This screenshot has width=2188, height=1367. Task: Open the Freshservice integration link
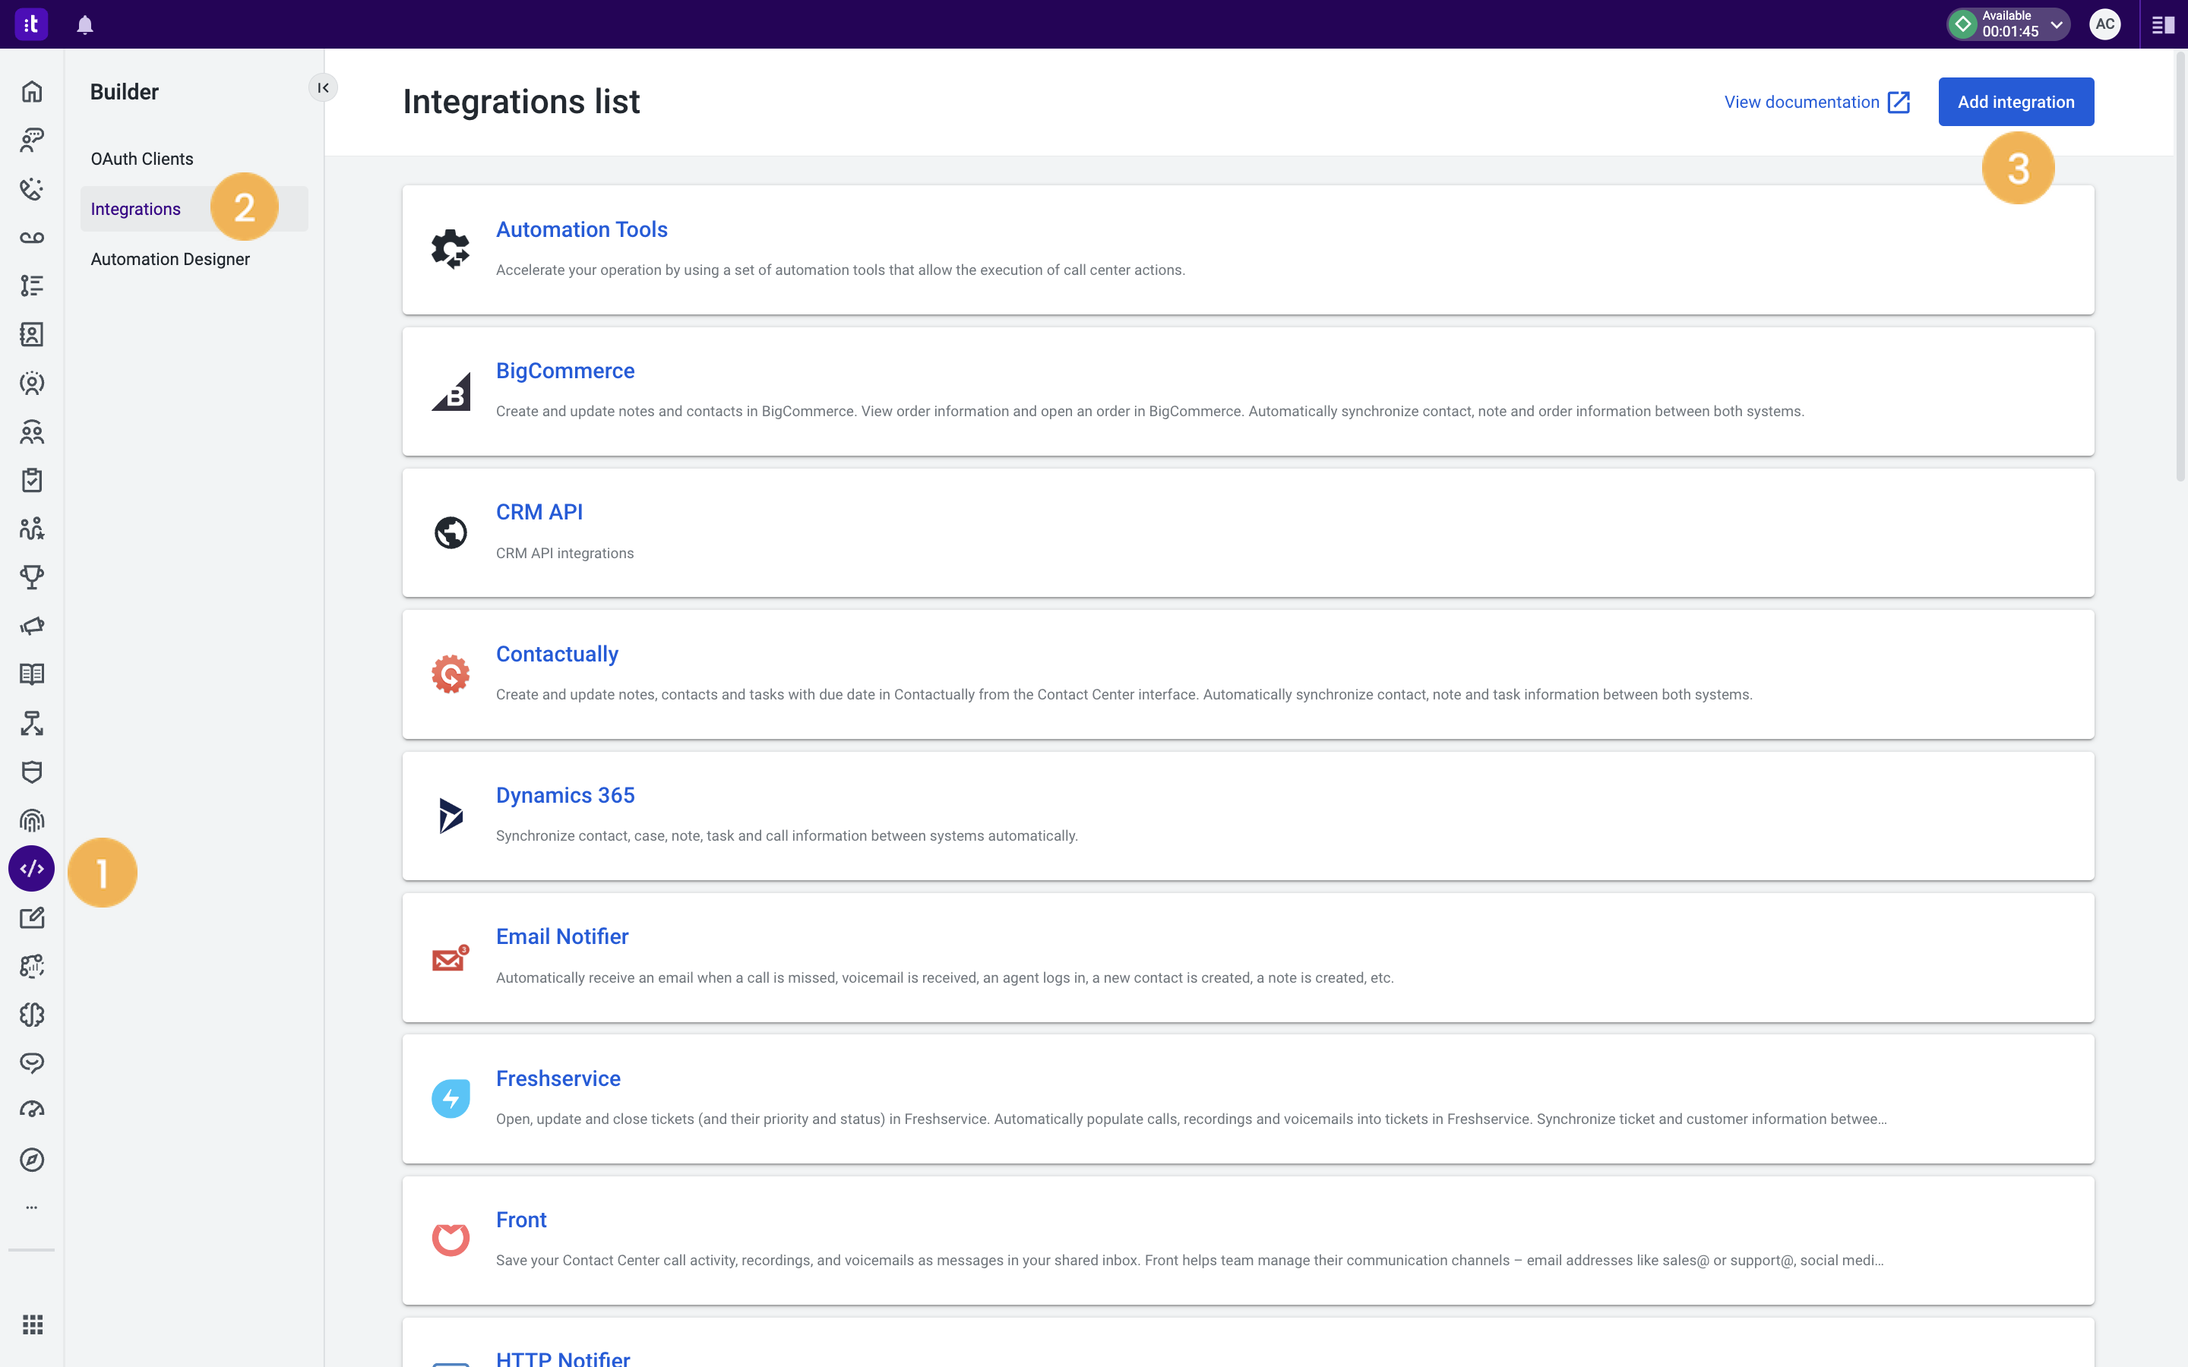[x=558, y=1078]
